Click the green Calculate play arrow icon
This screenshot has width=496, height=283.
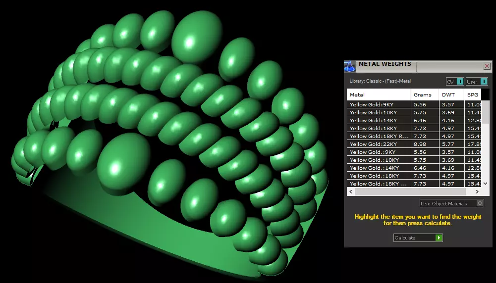tap(439, 237)
